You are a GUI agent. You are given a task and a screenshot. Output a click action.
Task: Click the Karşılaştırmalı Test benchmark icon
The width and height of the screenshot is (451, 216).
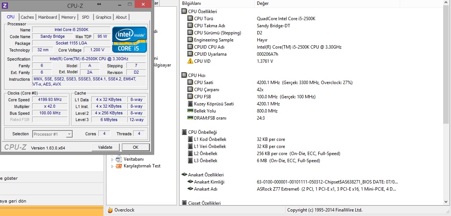tap(119, 166)
